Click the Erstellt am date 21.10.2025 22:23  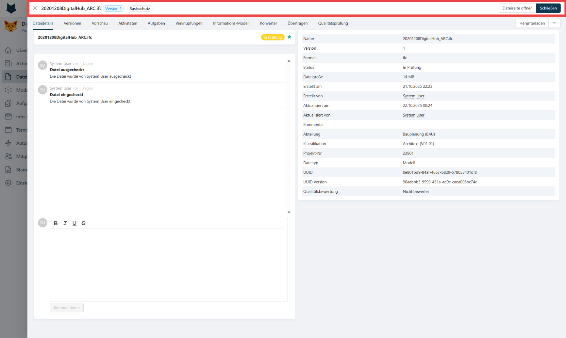pyautogui.click(x=417, y=87)
